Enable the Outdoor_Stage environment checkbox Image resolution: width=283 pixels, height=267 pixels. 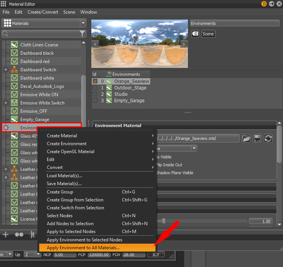[95, 87]
